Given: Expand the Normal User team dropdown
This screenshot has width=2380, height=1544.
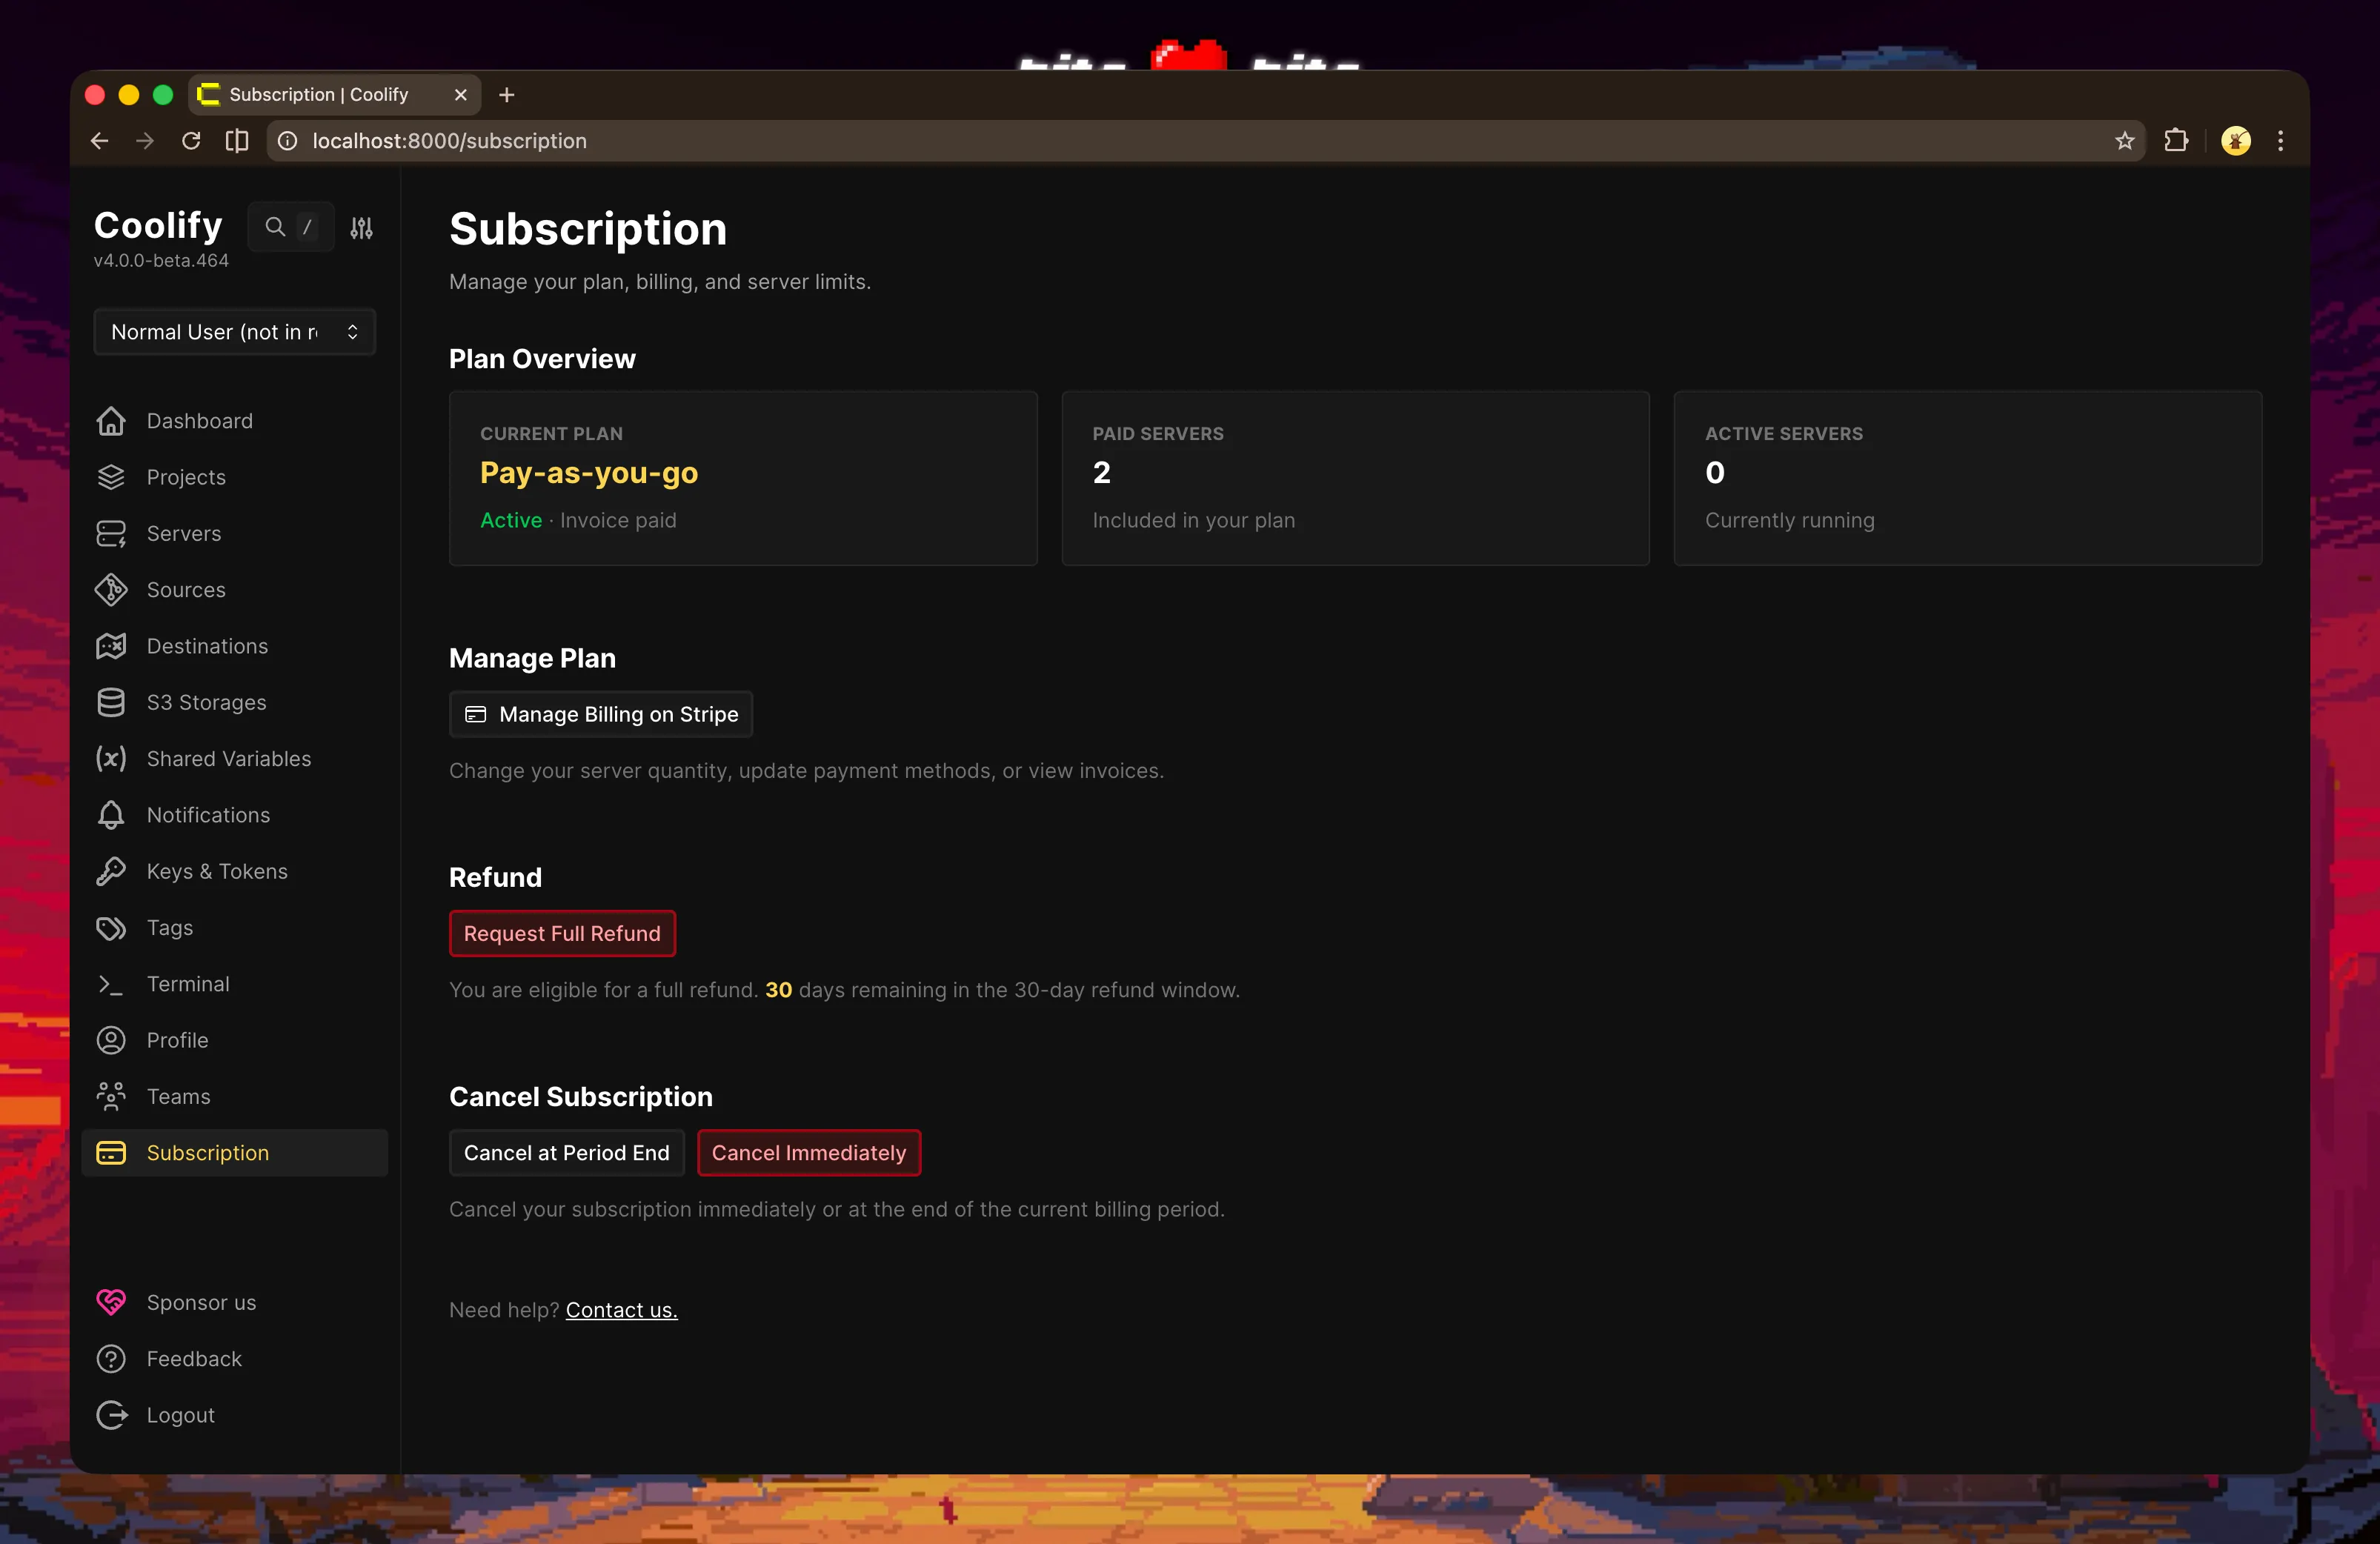Looking at the screenshot, I should pyautogui.click(x=234, y=332).
